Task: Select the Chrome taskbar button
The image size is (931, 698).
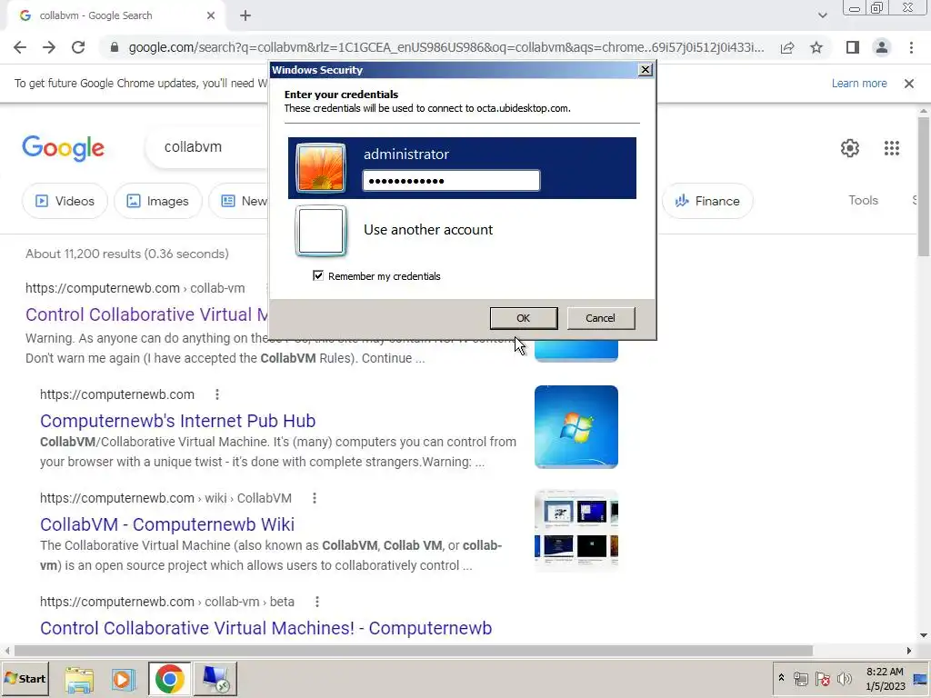Action: (170, 679)
